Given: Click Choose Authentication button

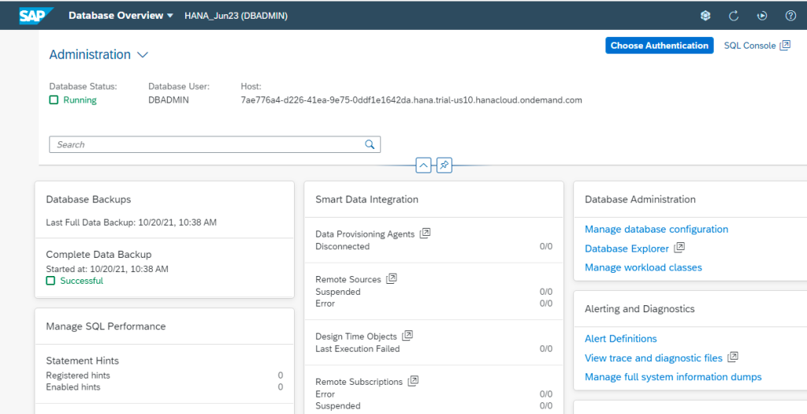Looking at the screenshot, I should point(660,45).
